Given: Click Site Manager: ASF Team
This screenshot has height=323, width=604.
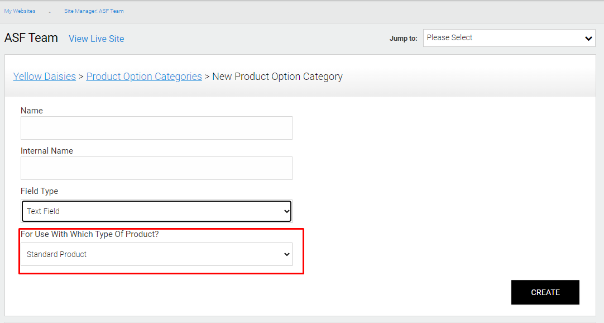Looking at the screenshot, I should (x=94, y=11).
